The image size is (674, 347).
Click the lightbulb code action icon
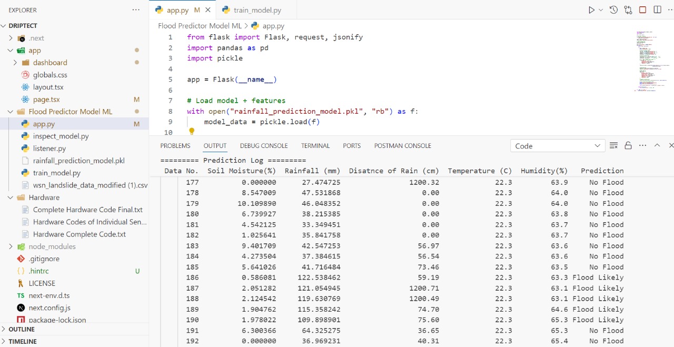tap(192, 131)
